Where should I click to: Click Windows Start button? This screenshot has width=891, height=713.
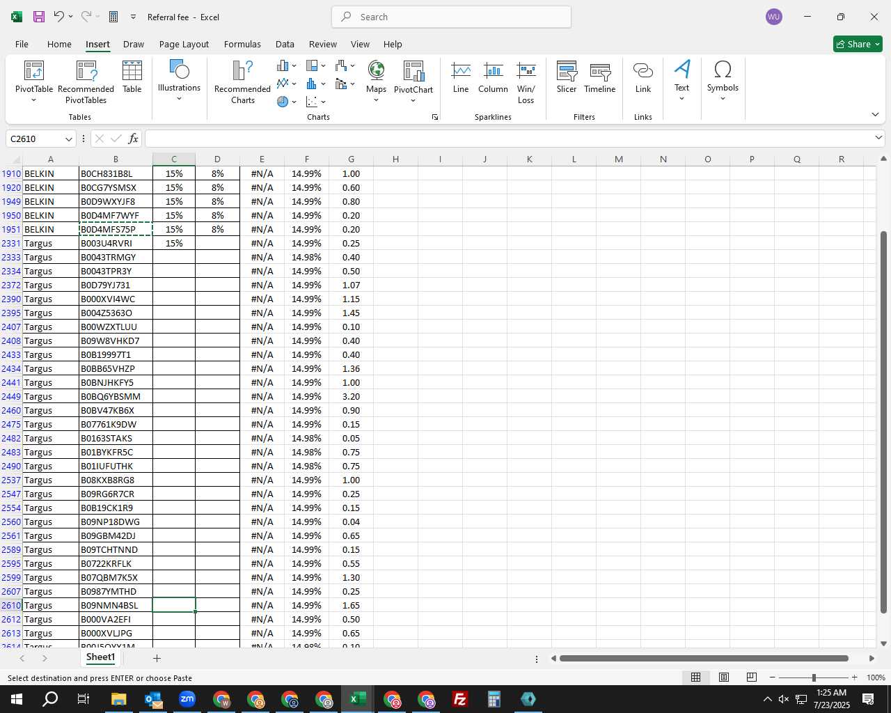click(16, 699)
